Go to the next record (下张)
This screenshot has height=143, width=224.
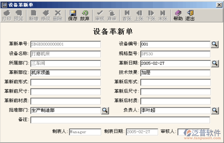(151, 16)
